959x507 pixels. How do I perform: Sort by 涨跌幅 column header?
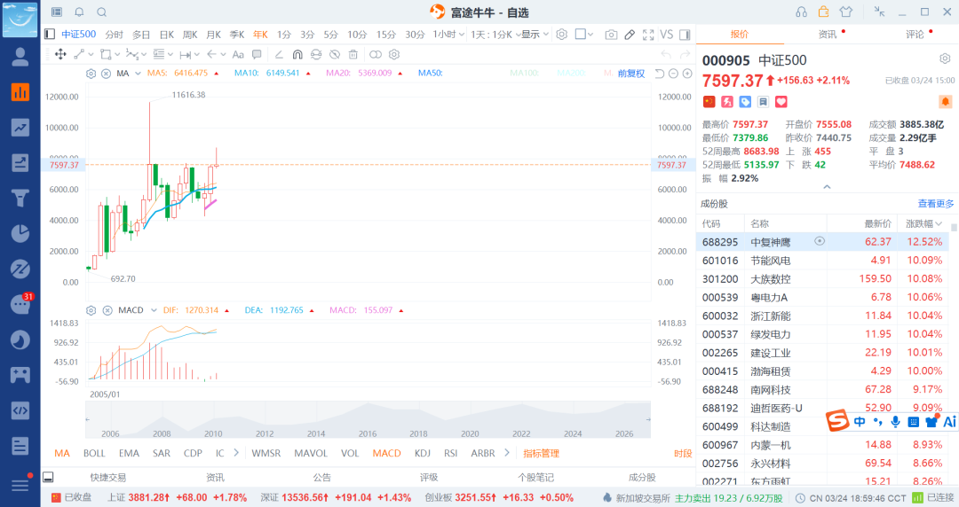923,223
